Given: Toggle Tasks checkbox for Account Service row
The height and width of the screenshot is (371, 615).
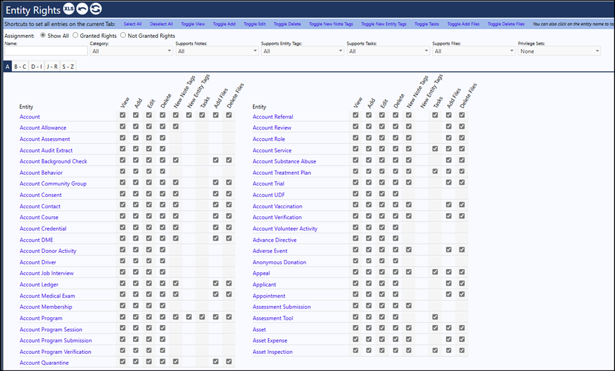Looking at the screenshot, I should [x=435, y=149].
